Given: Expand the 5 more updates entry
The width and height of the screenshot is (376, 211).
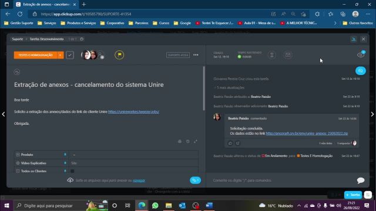Looking at the screenshot, I should click(229, 87).
